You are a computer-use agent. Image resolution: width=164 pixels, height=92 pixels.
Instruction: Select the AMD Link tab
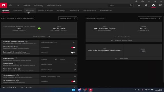pos(74,10)
